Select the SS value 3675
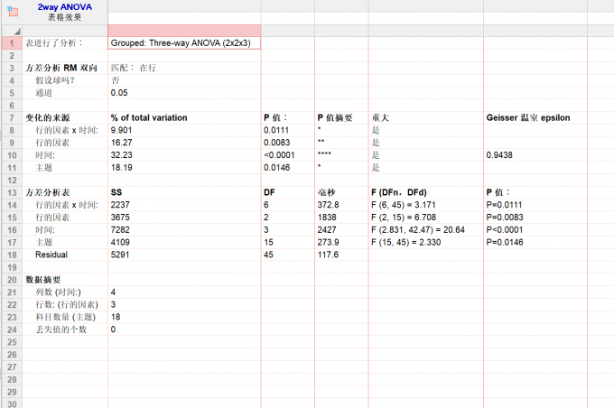The image size is (614, 408). coord(120,218)
